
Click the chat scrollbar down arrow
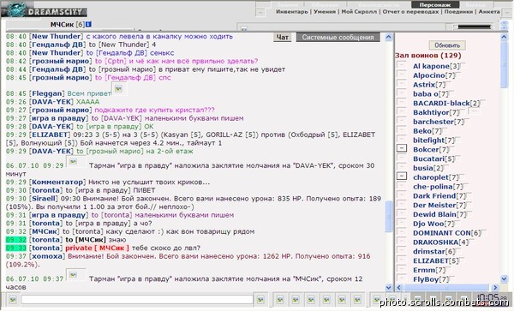pos(388,288)
